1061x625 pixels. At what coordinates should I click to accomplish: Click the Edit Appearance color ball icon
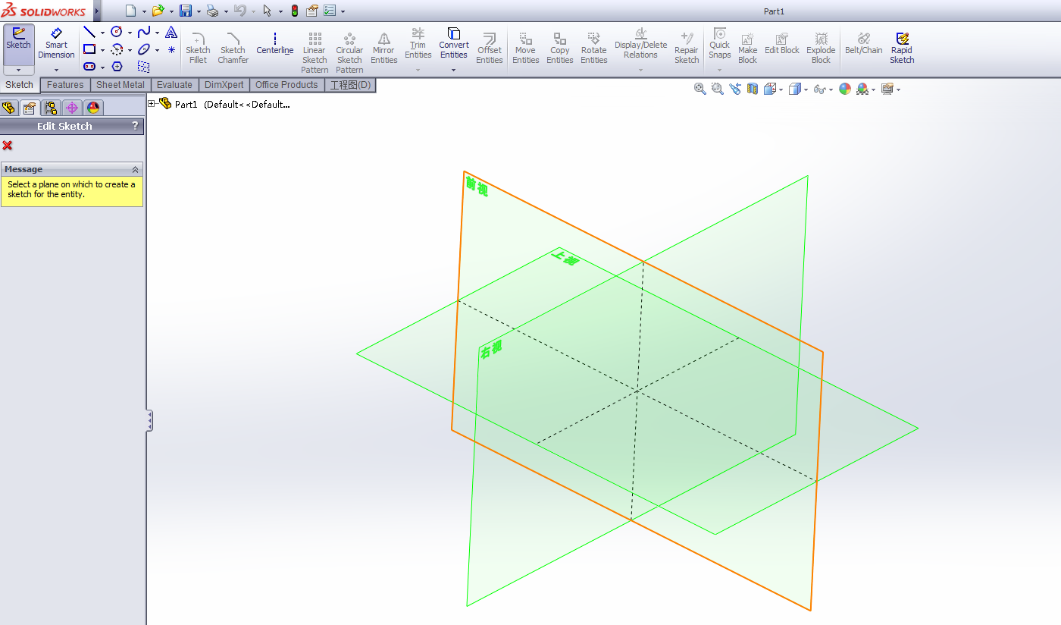pyautogui.click(x=845, y=89)
